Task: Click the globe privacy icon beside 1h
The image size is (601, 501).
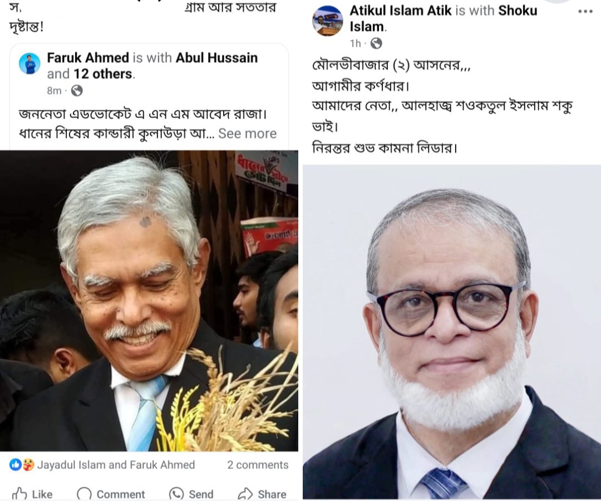Action: [376, 43]
